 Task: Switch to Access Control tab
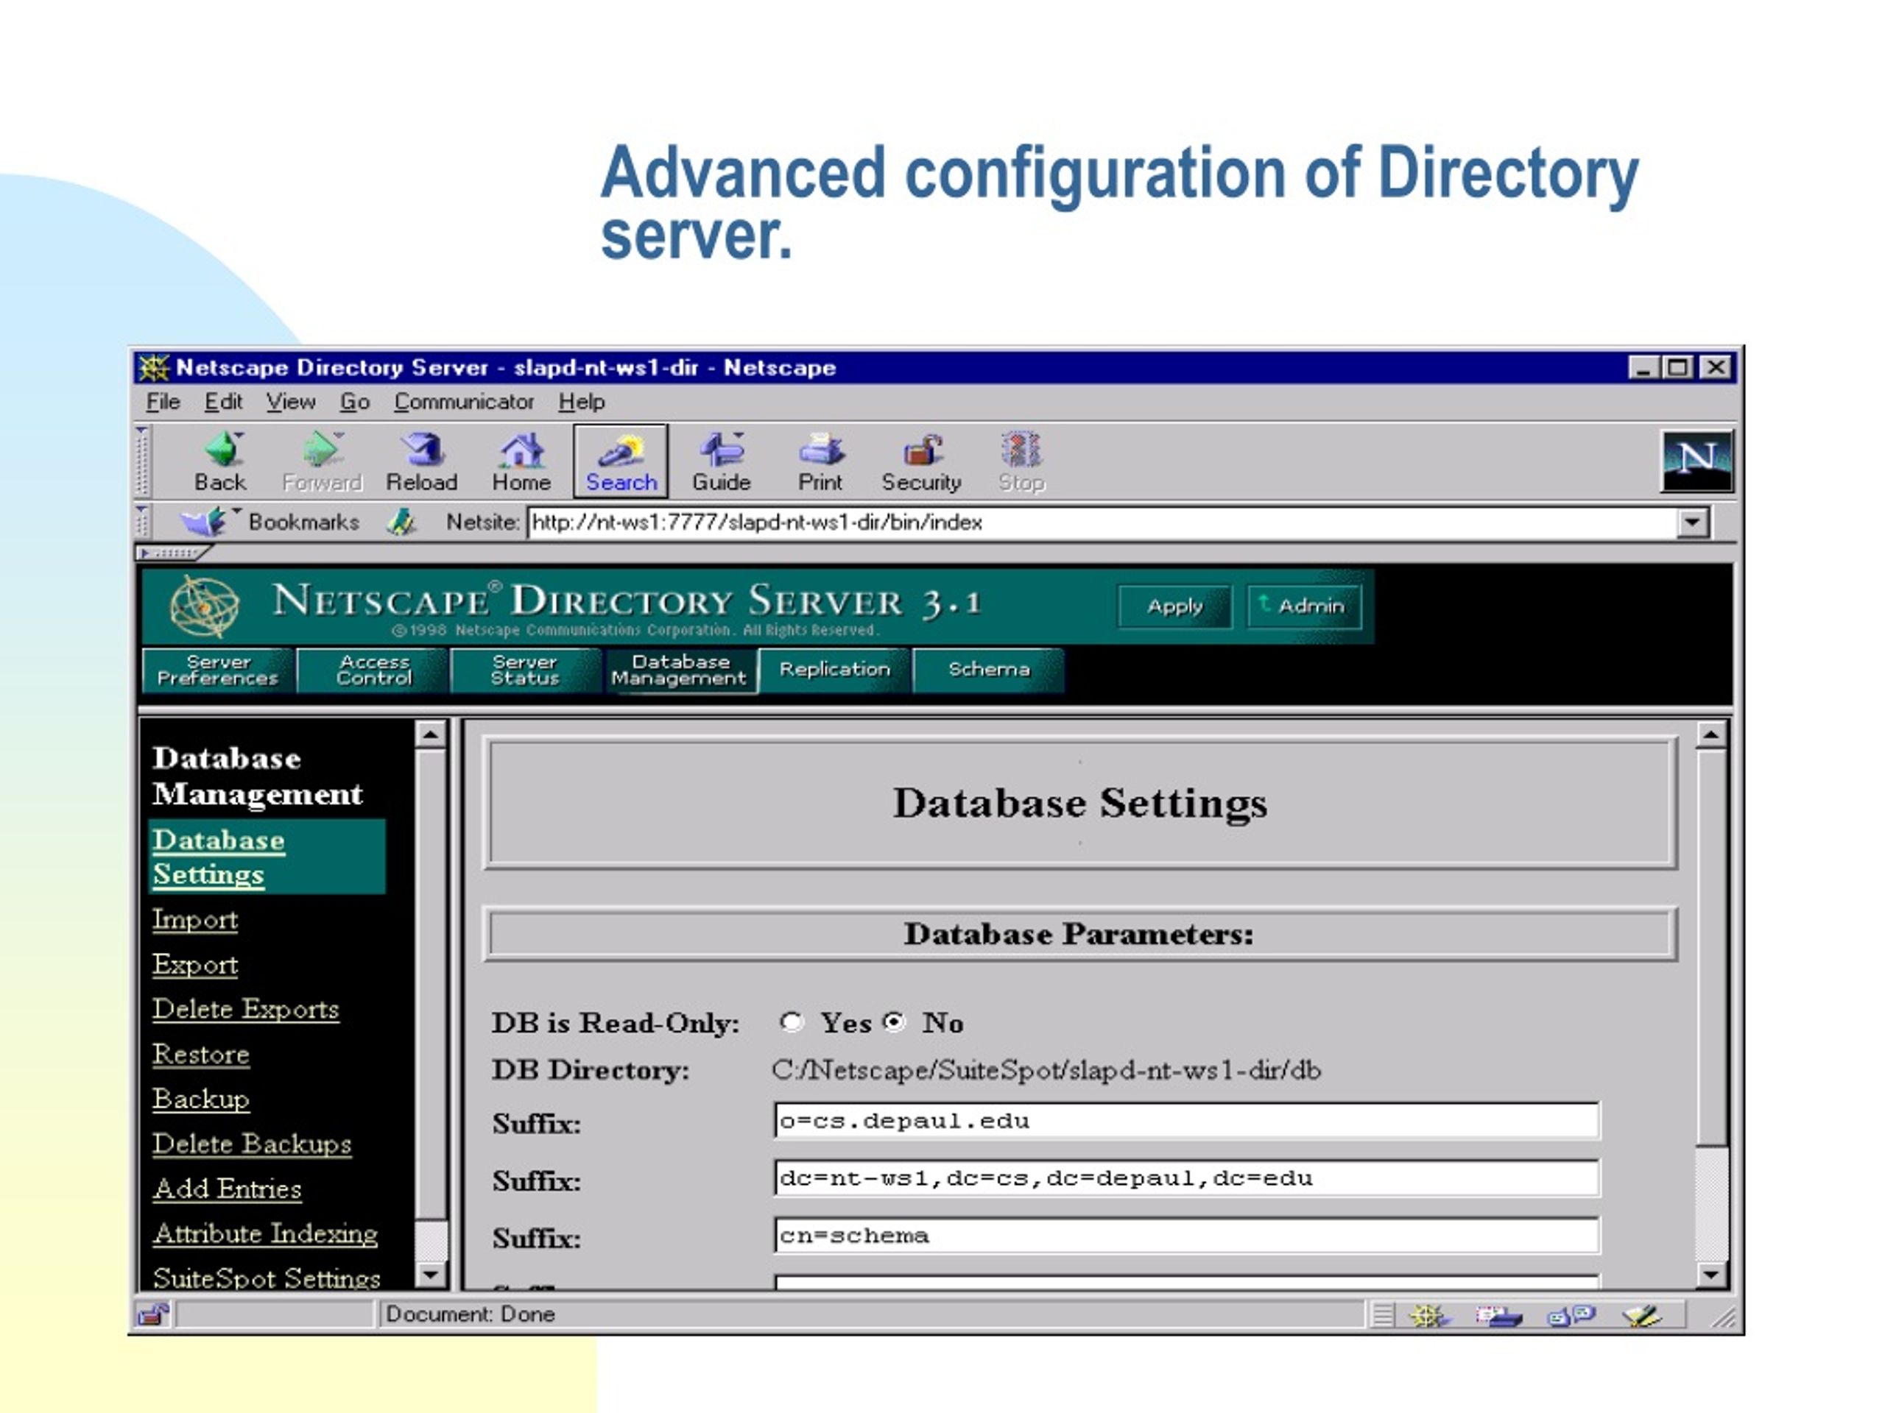click(374, 670)
